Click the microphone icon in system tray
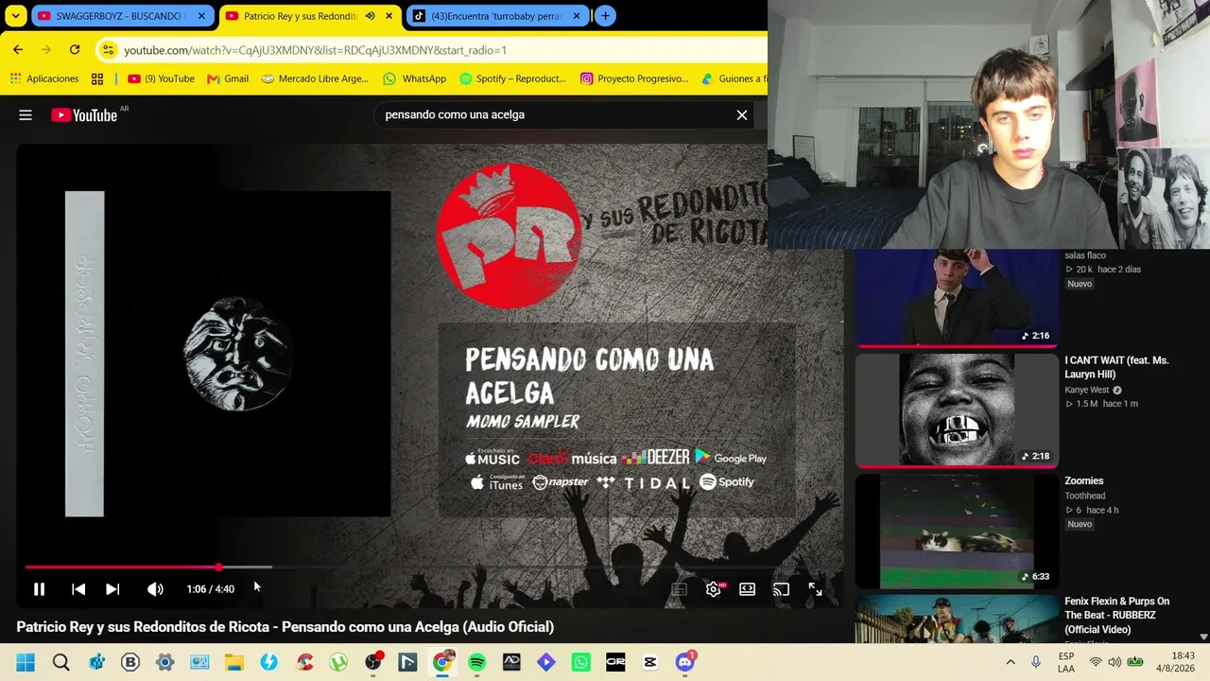The width and height of the screenshot is (1210, 681). [x=1036, y=662]
